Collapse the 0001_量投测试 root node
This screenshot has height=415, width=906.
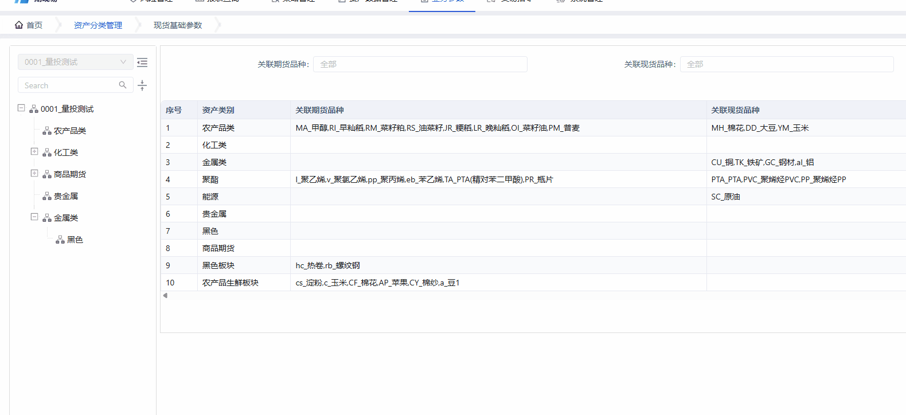pyautogui.click(x=21, y=108)
